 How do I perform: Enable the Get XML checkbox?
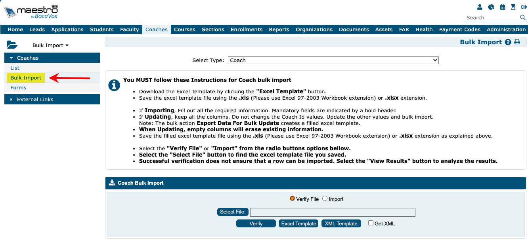[371, 223]
